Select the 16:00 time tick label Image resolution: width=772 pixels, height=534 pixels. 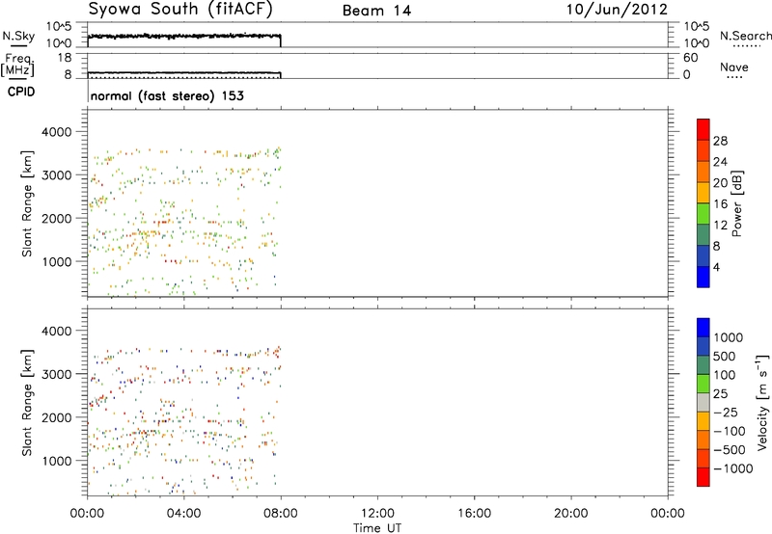click(x=474, y=514)
